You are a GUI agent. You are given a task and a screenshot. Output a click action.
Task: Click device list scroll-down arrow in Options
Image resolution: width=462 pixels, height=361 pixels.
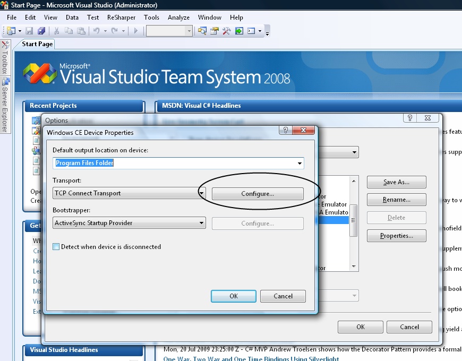tap(354, 267)
